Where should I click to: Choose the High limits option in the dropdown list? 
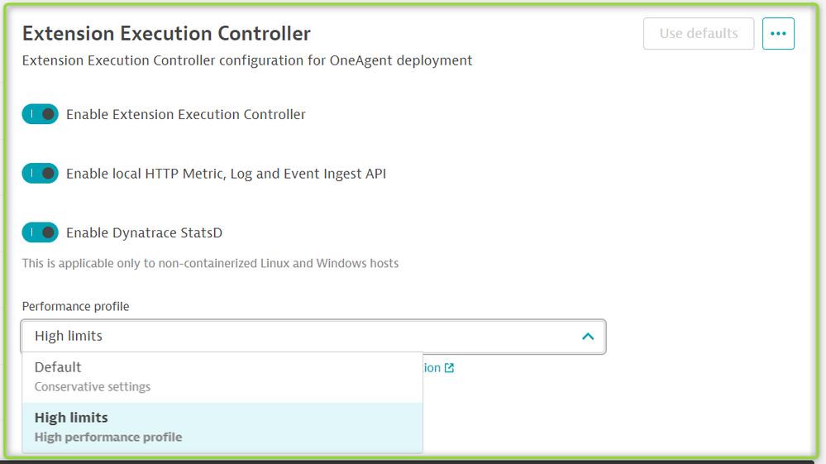point(71,418)
